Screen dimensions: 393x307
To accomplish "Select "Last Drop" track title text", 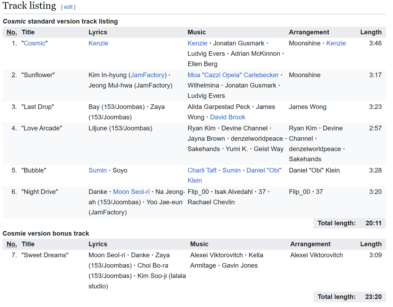I will 38,107.
